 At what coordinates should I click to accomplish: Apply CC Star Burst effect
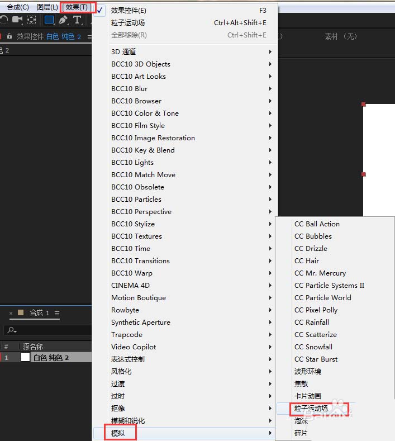point(335,359)
